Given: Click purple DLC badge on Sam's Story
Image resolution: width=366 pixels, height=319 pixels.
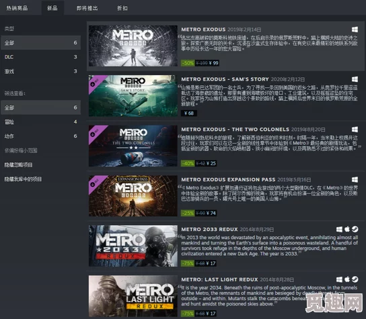Looking at the screenshot, I should (96, 82).
